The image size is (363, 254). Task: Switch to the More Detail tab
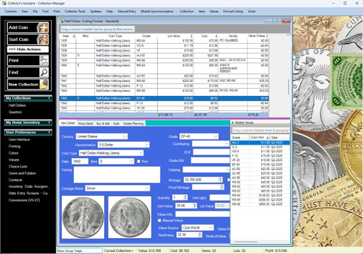[86, 124]
